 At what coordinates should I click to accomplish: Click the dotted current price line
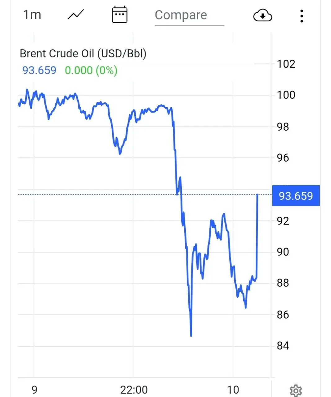[x=93, y=194]
